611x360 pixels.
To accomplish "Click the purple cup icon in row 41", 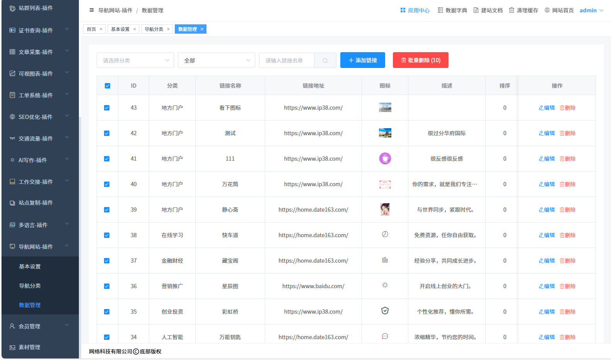I will [385, 158].
